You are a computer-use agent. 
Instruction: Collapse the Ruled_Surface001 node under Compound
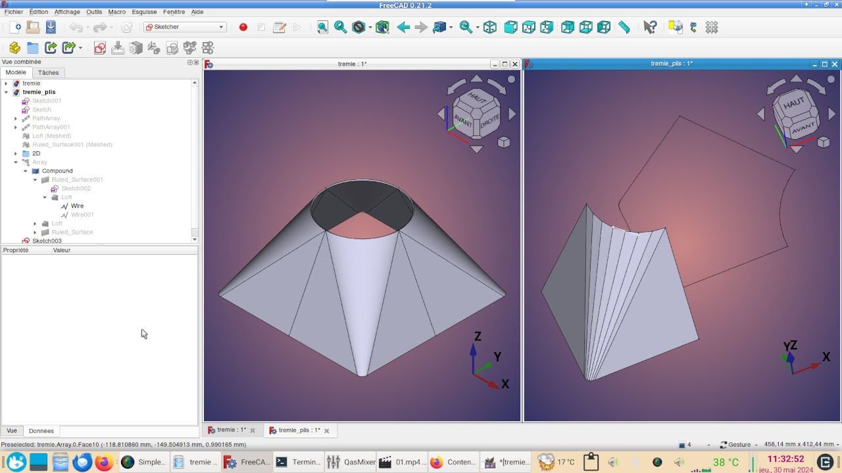coord(36,179)
